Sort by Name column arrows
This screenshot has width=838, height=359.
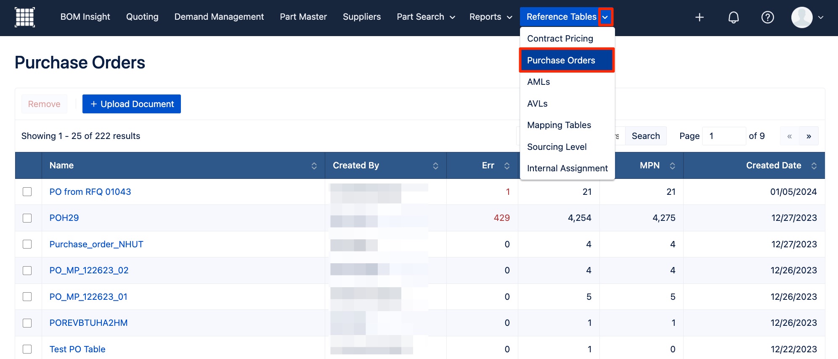click(x=314, y=166)
